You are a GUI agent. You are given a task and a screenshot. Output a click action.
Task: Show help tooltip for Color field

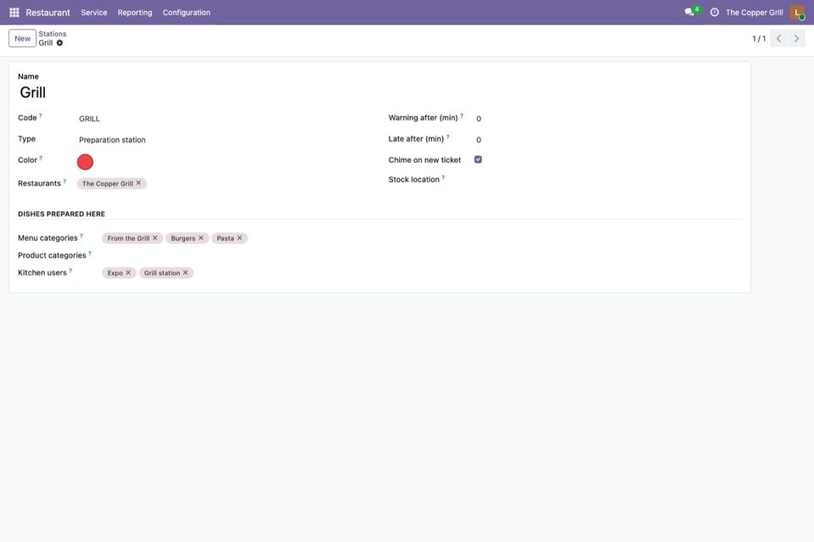pos(41,158)
